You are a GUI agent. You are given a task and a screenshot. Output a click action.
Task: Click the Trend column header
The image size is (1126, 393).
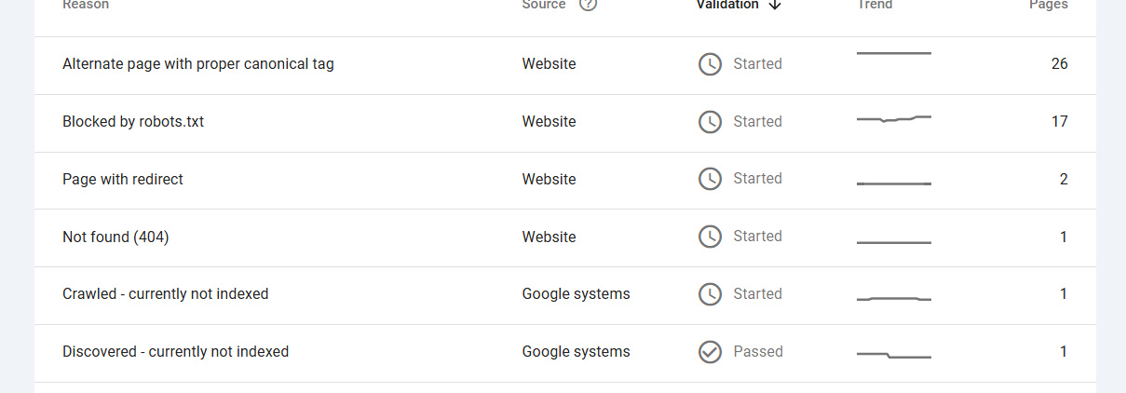point(875,5)
